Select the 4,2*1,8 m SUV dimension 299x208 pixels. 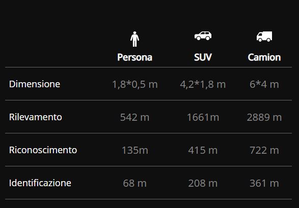click(203, 84)
